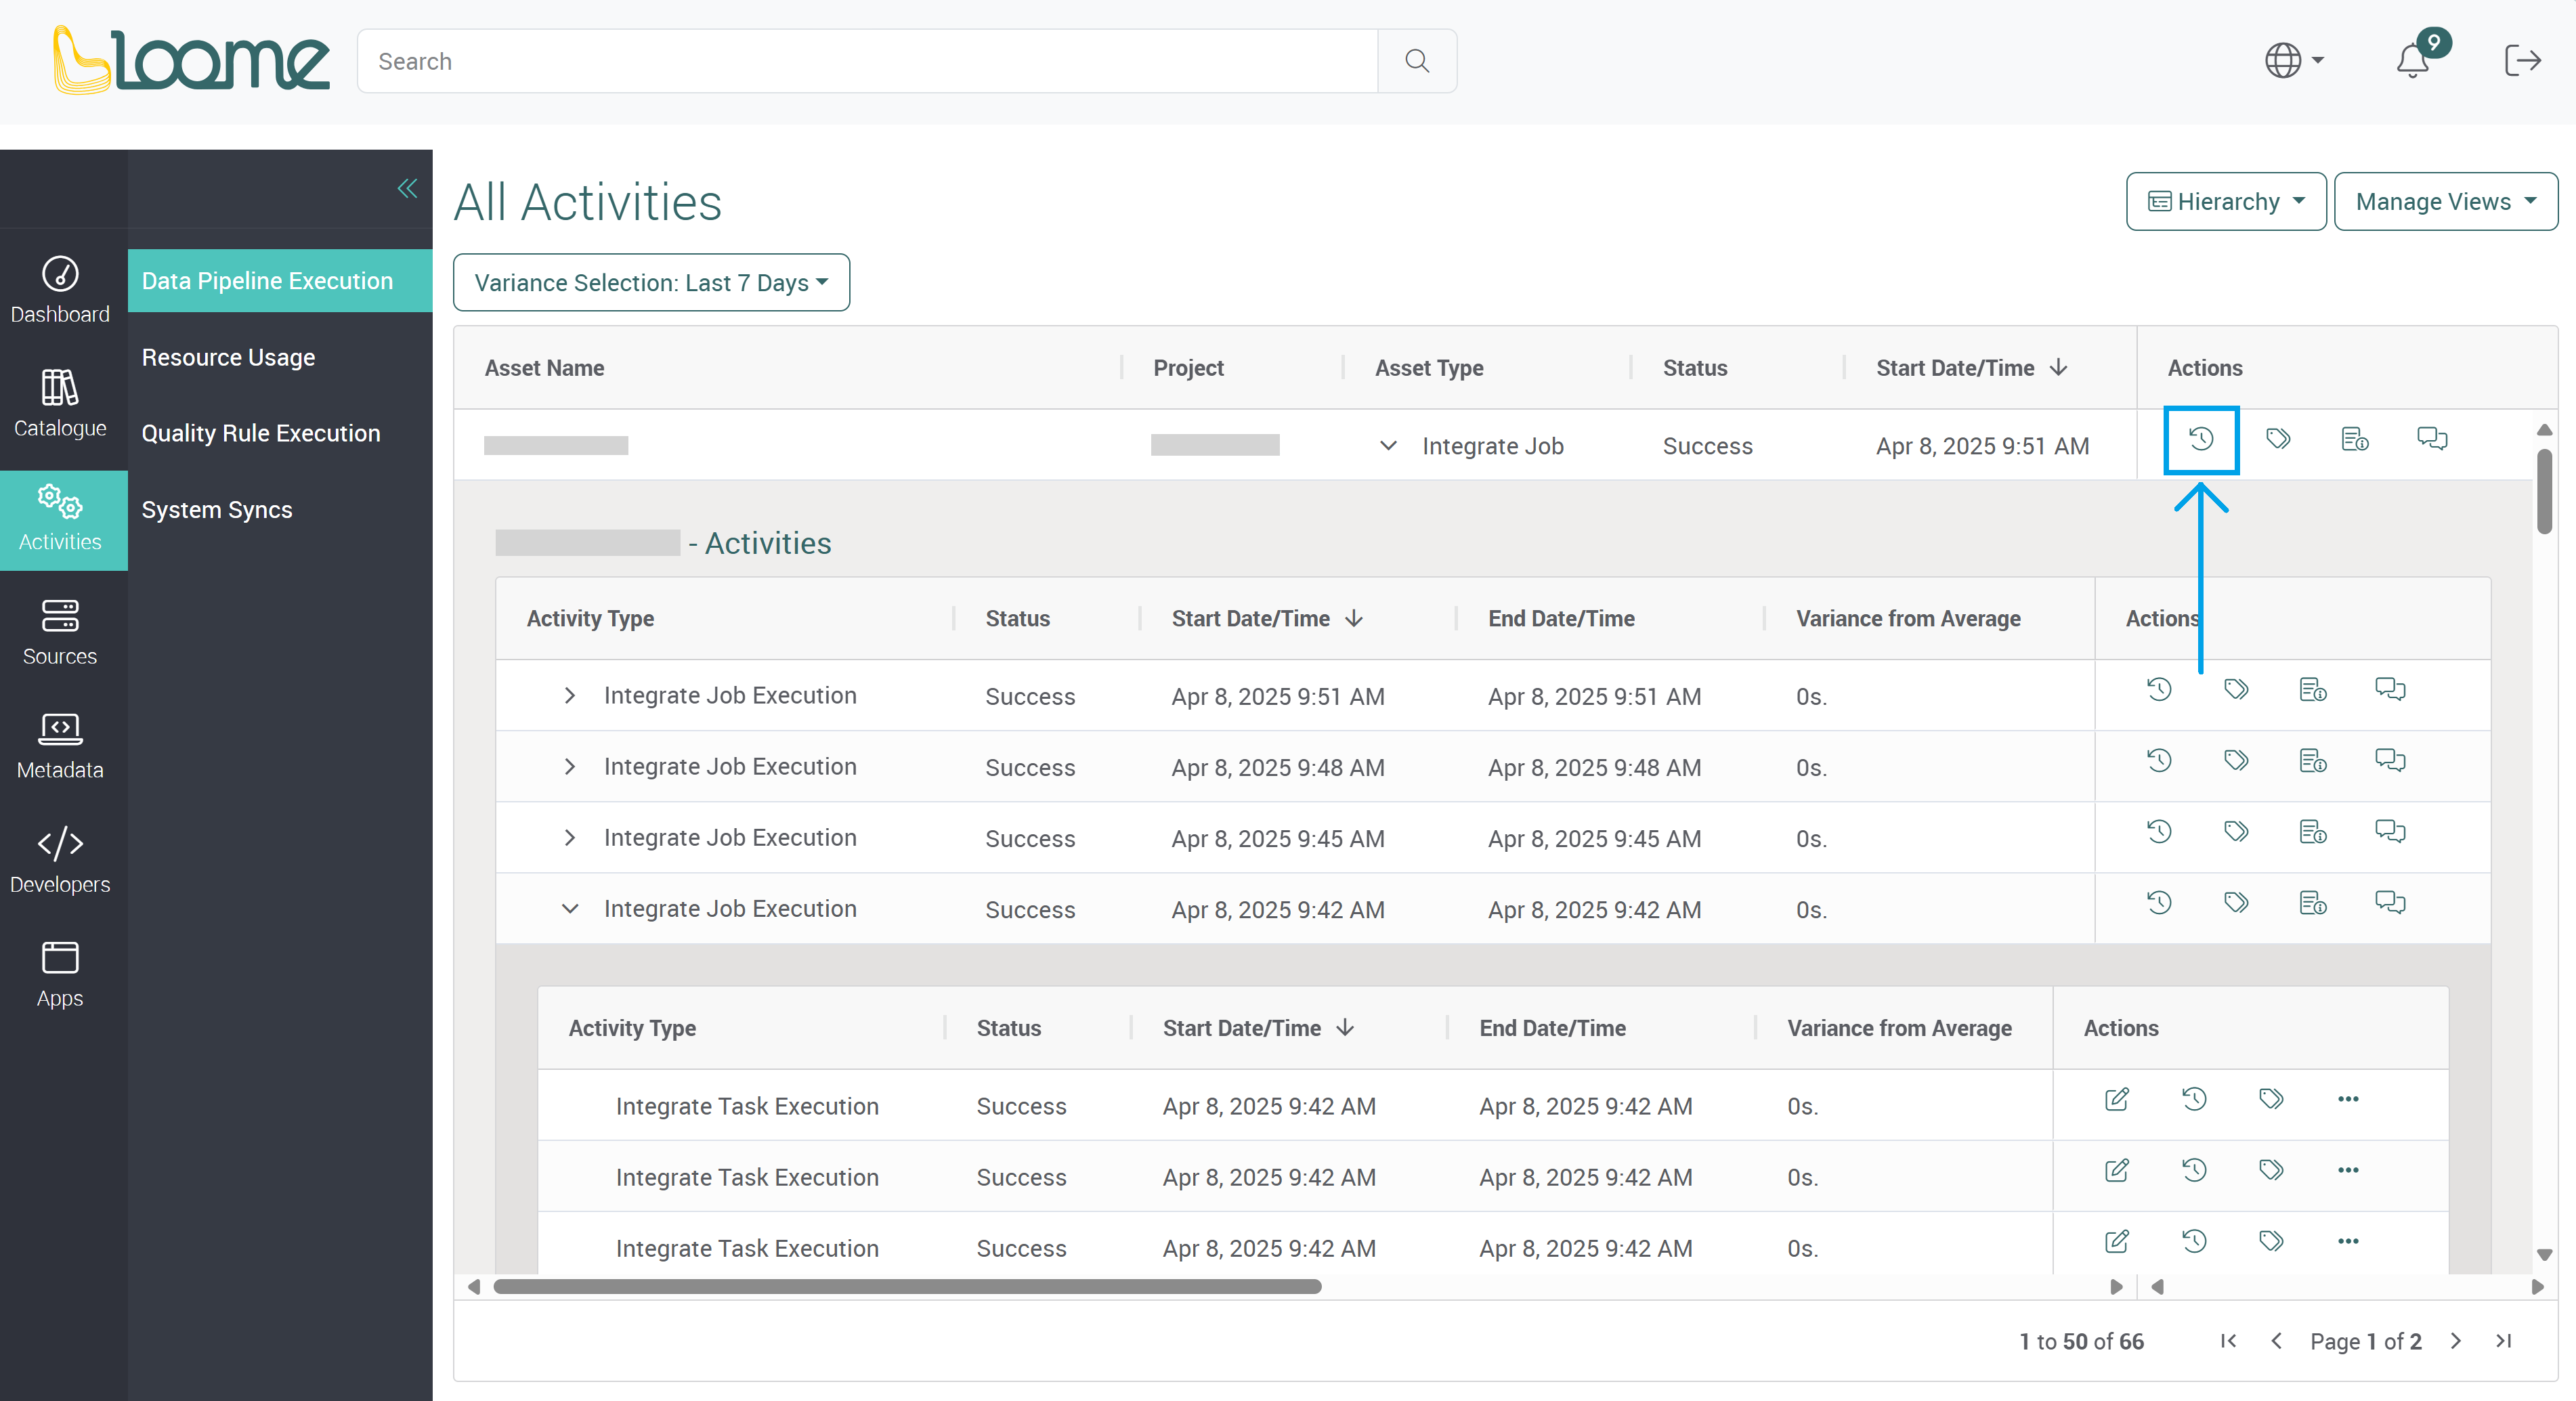Expand the 9:51 AM Integrate Job Execution
The height and width of the screenshot is (1401, 2576).
pyautogui.click(x=570, y=696)
